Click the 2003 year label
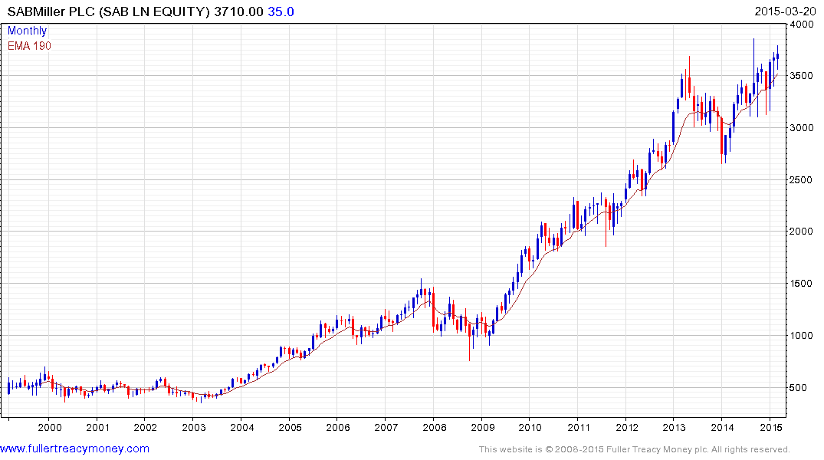 coord(194,427)
